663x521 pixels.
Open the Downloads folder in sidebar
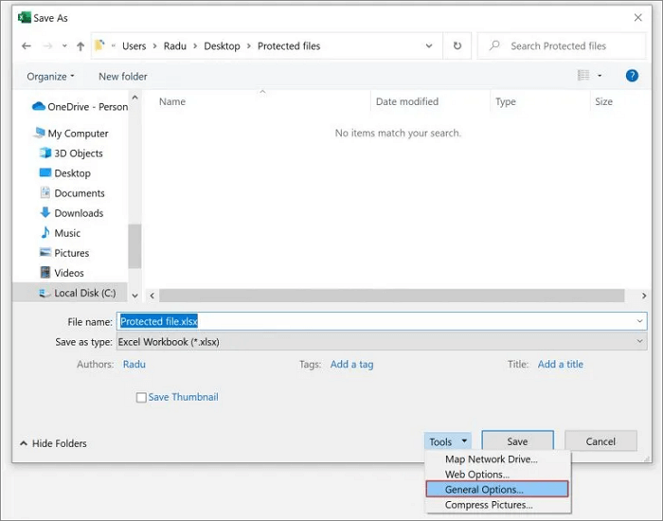coord(78,213)
